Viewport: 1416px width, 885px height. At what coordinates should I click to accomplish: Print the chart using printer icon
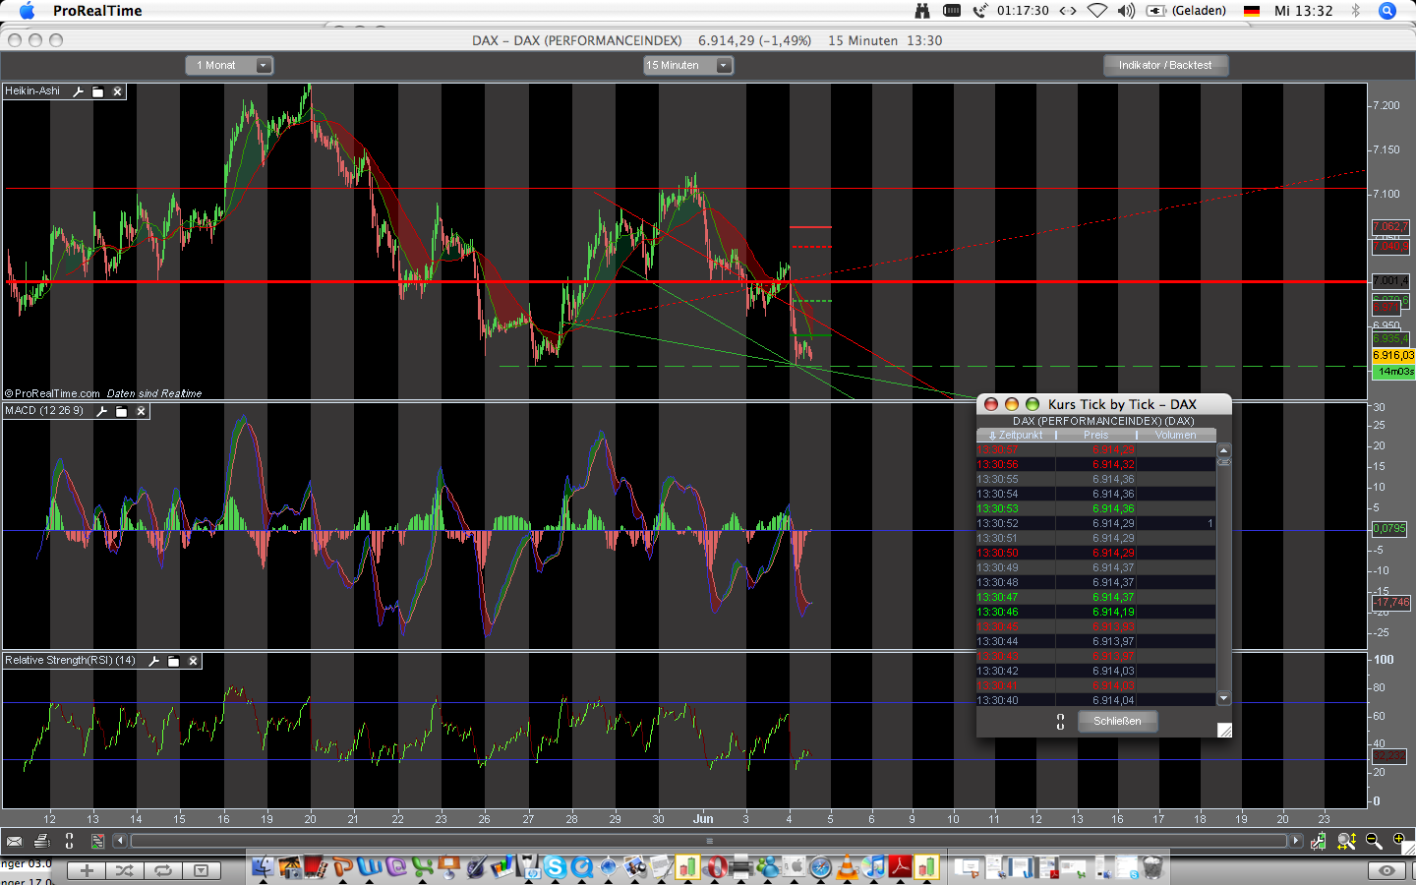click(41, 841)
